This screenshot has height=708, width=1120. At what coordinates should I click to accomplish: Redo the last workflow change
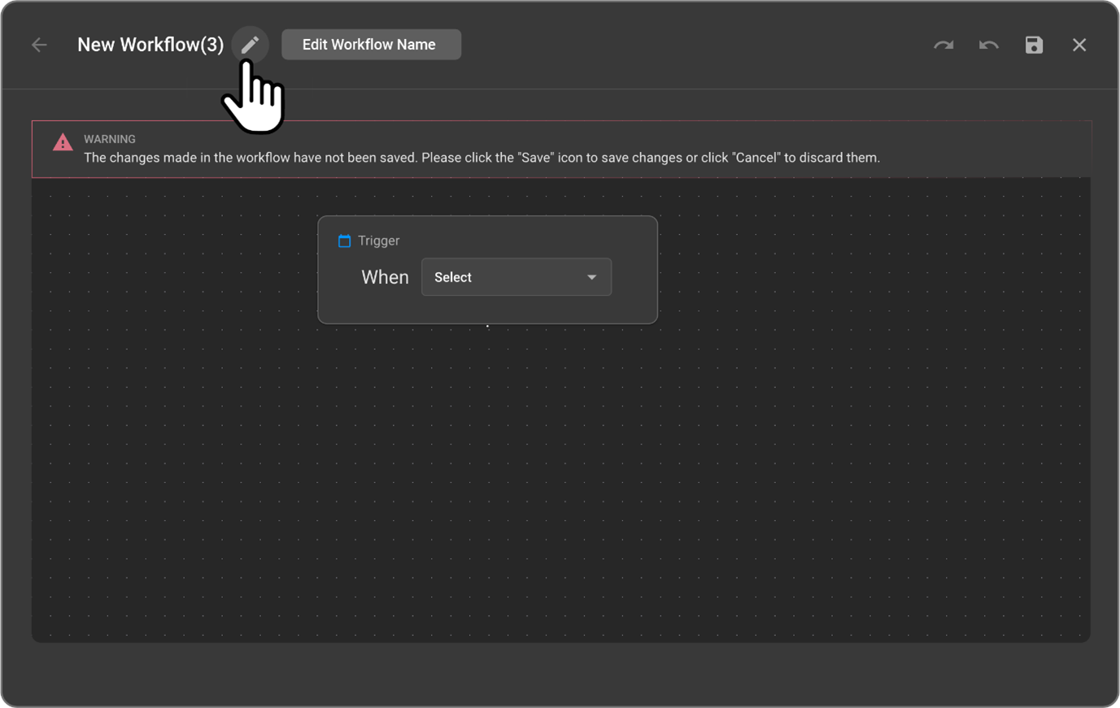click(944, 45)
